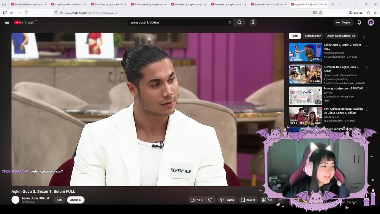Click the Oynatma listesinin tamamını görüntüle link

[x=344, y=83]
